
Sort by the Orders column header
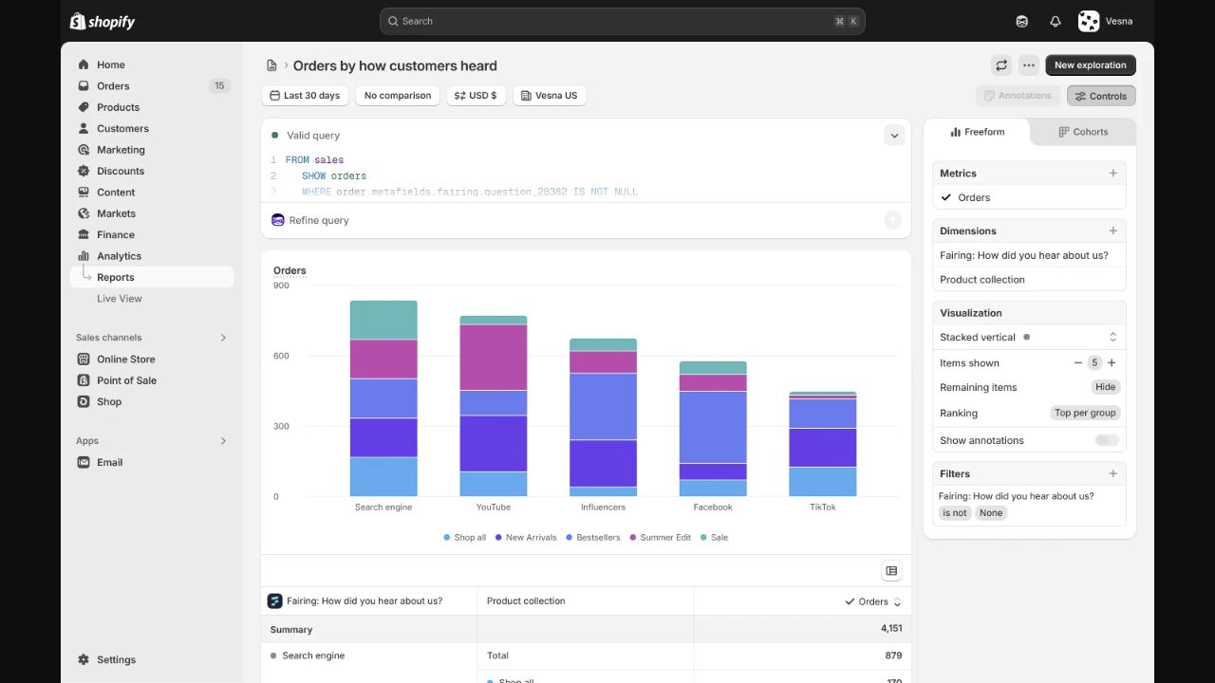click(873, 601)
